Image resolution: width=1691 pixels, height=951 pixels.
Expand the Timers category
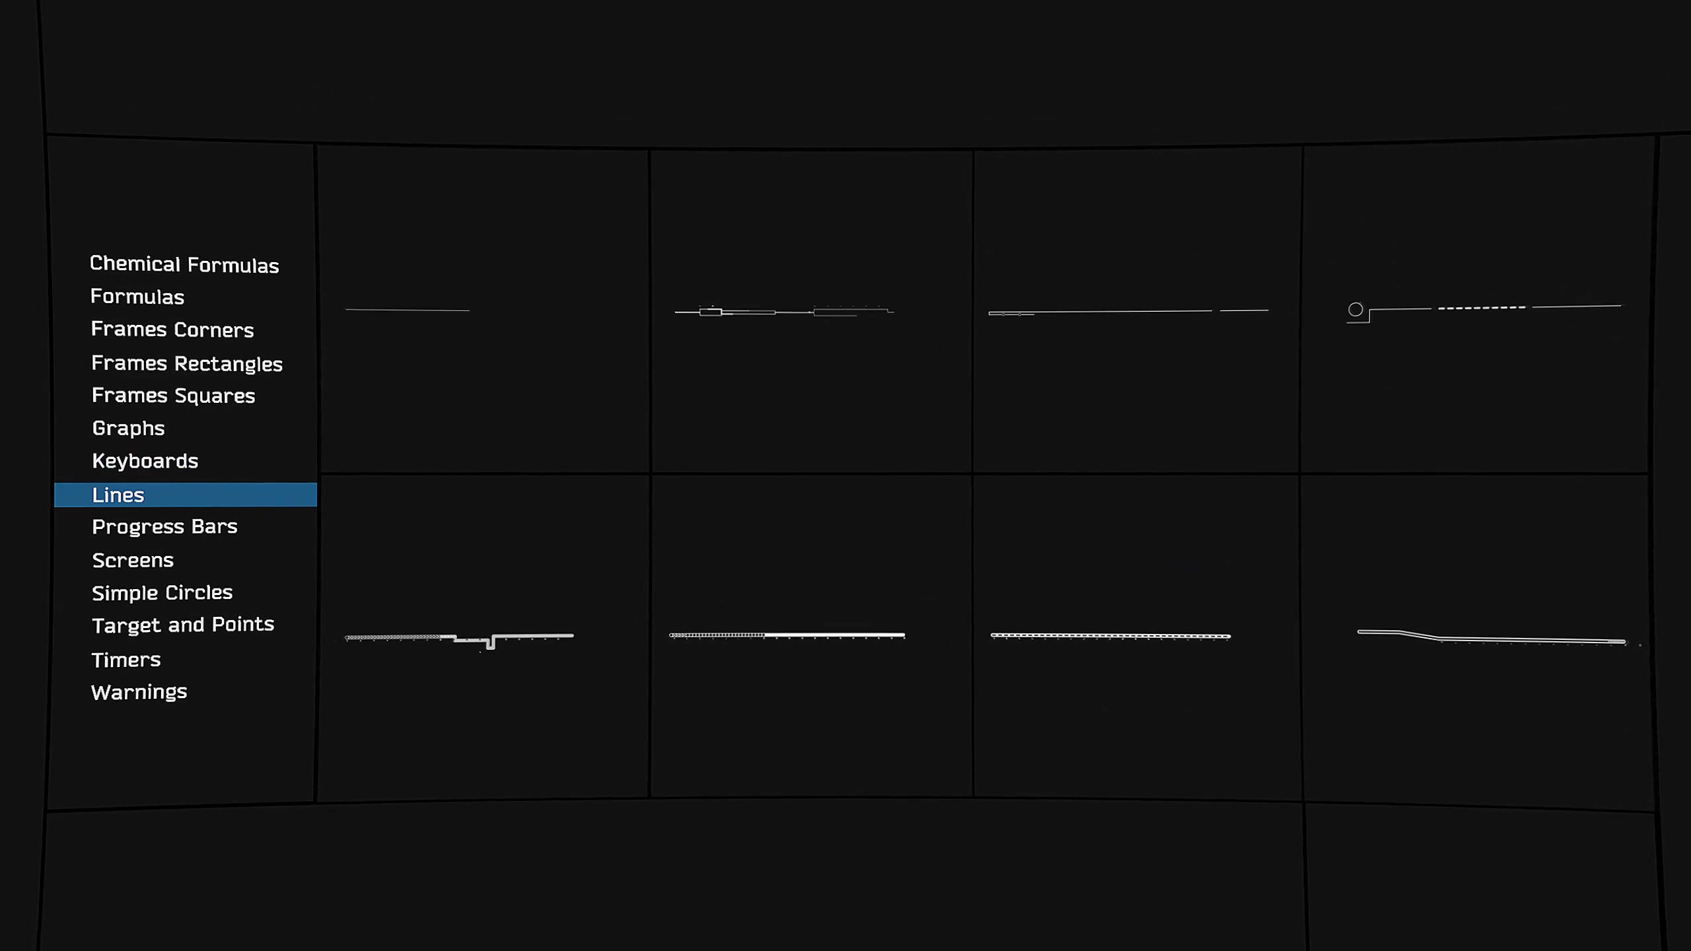coord(126,658)
